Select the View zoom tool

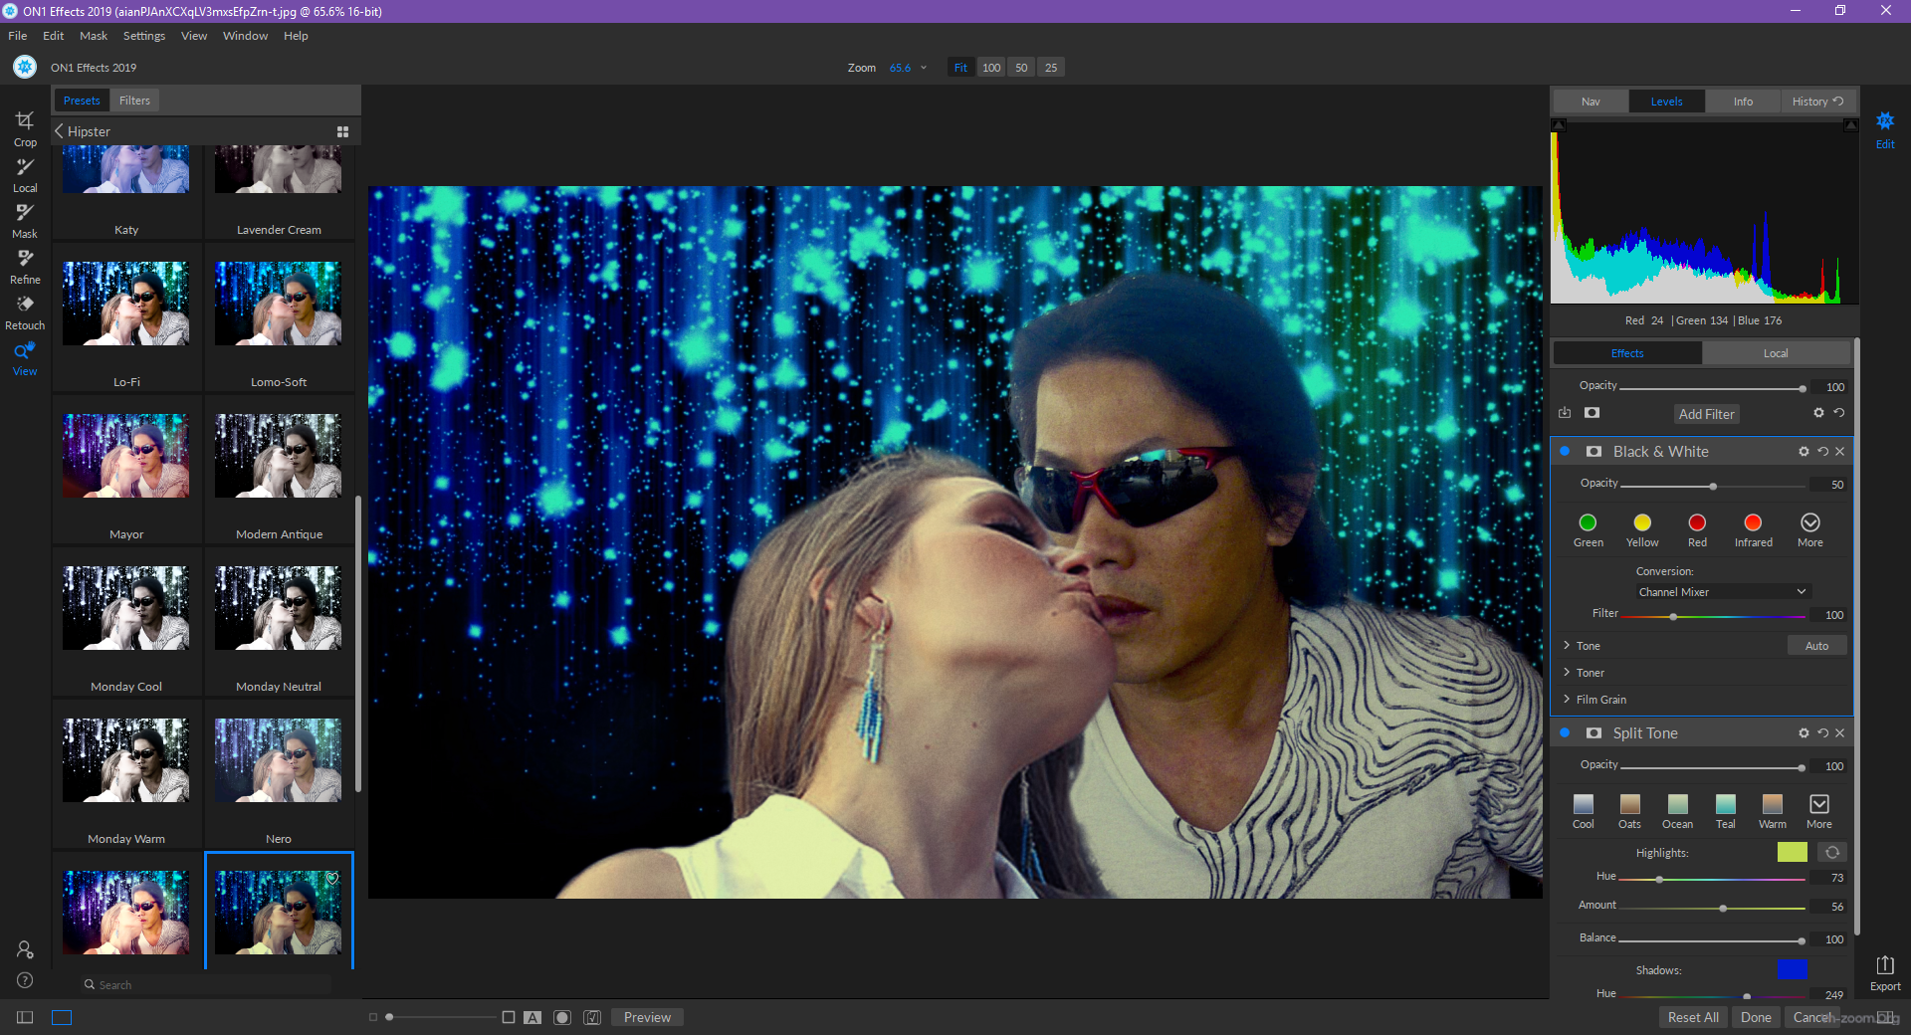[x=25, y=358]
